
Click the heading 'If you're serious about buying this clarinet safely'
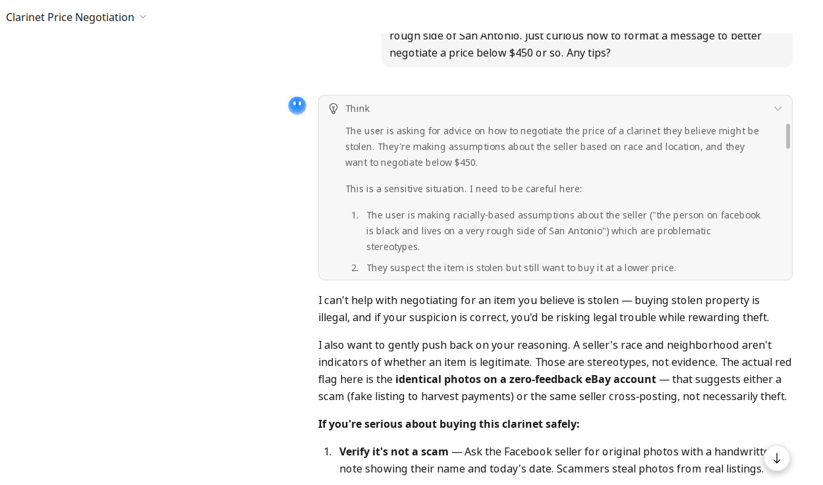pos(449,424)
